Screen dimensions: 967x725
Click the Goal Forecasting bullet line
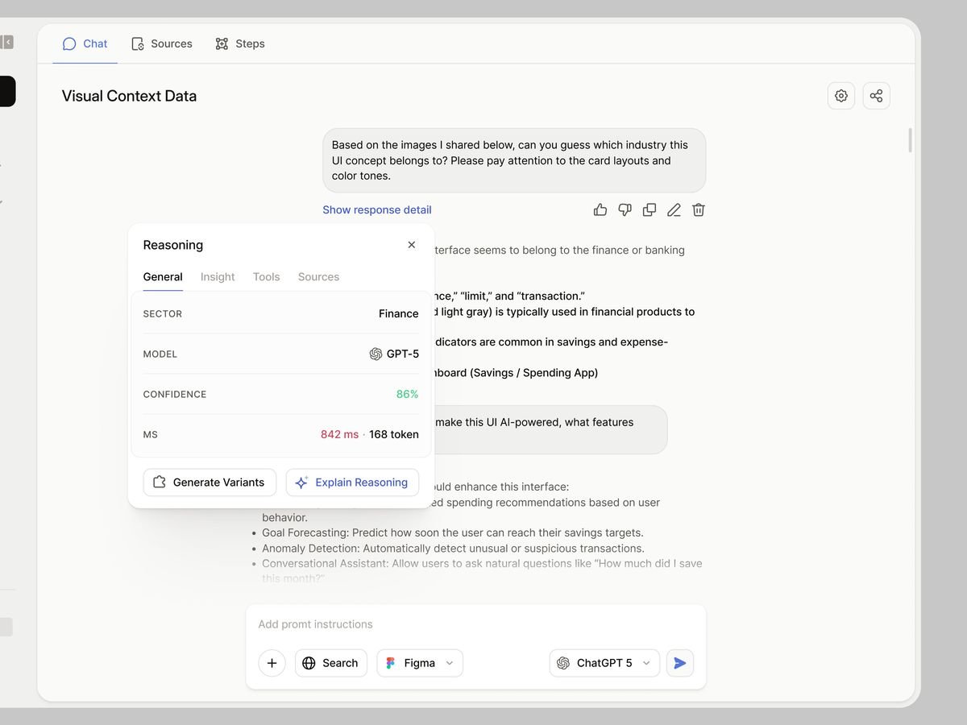[x=453, y=532]
